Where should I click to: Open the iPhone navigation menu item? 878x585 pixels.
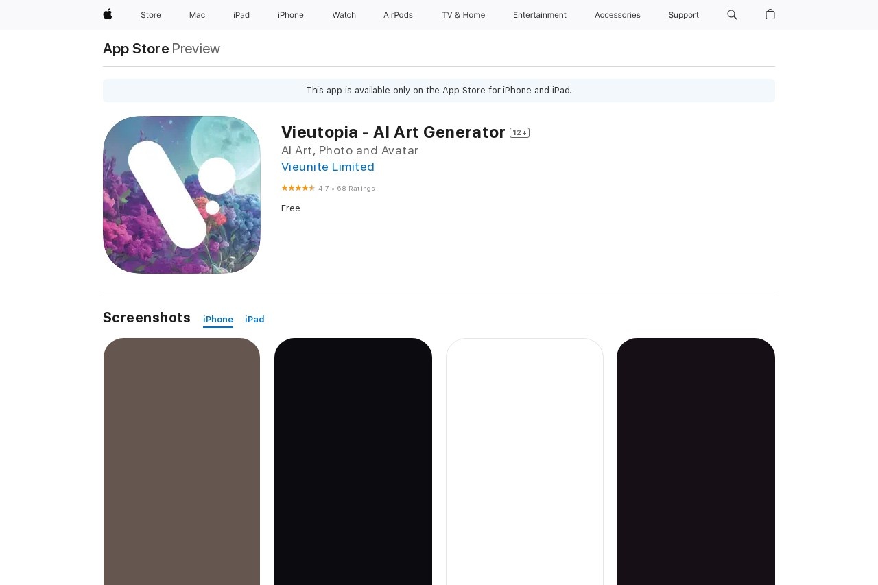point(291,15)
